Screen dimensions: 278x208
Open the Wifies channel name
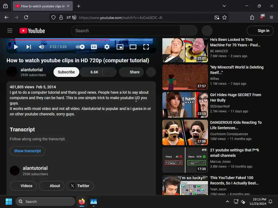pyautogui.click(x=214, y=79)
